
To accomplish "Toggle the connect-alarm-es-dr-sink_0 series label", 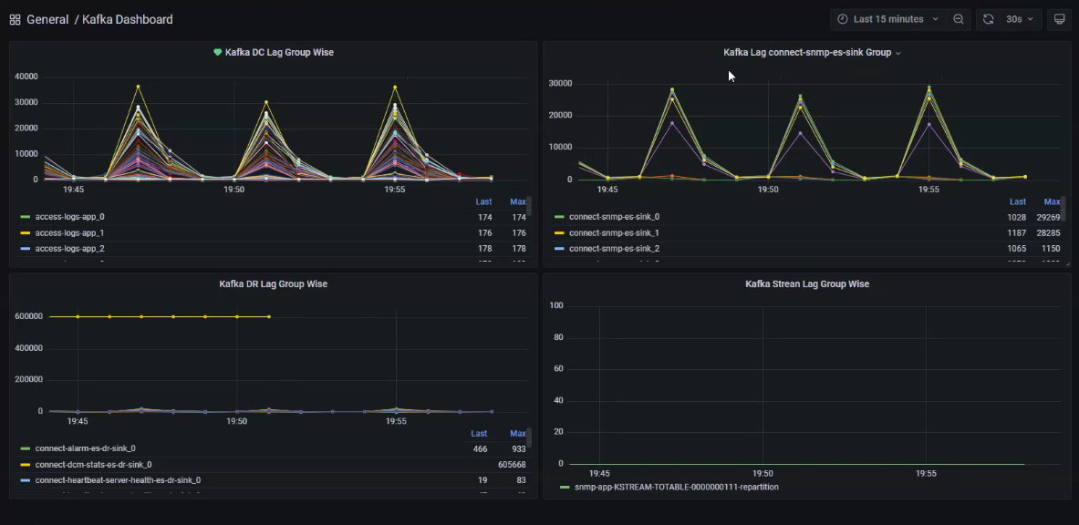I will [86, 448].
